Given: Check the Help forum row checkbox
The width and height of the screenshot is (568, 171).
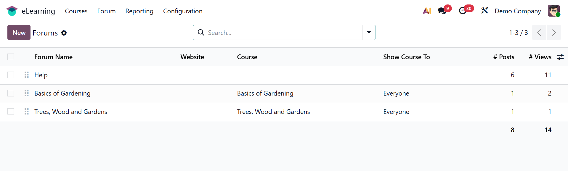Looking at the screenshot, I should click(11, 75).
